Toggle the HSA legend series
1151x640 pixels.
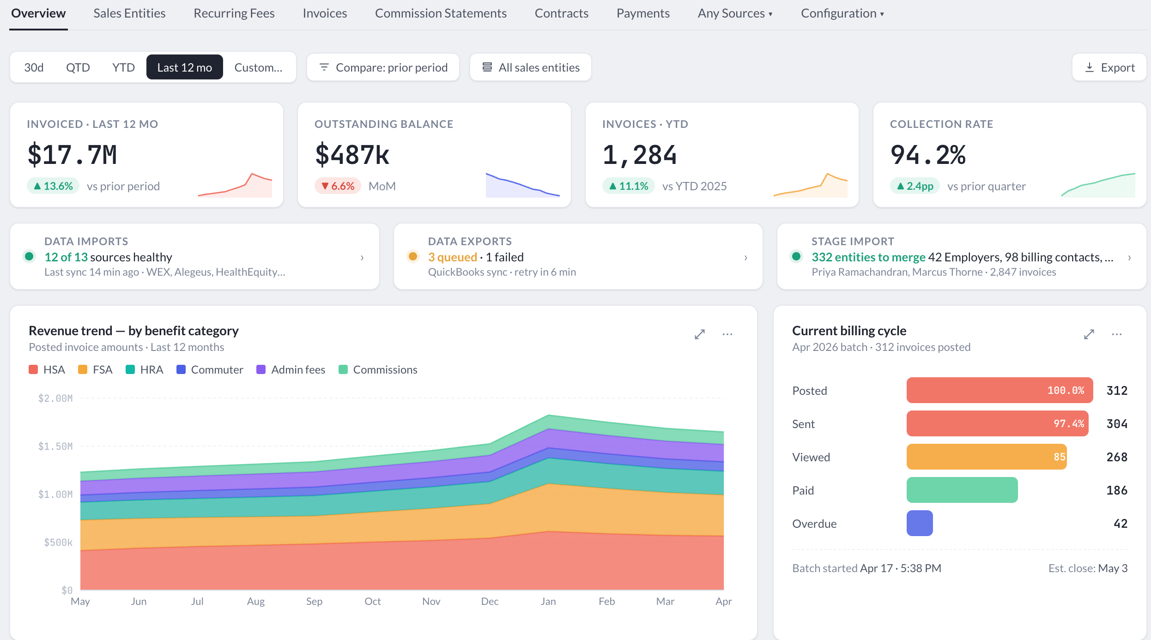[x=47, y=370]
